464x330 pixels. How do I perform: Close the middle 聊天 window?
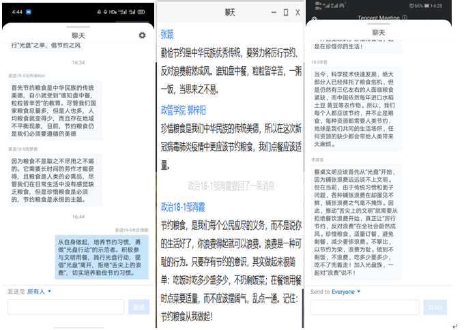[298, 12]
